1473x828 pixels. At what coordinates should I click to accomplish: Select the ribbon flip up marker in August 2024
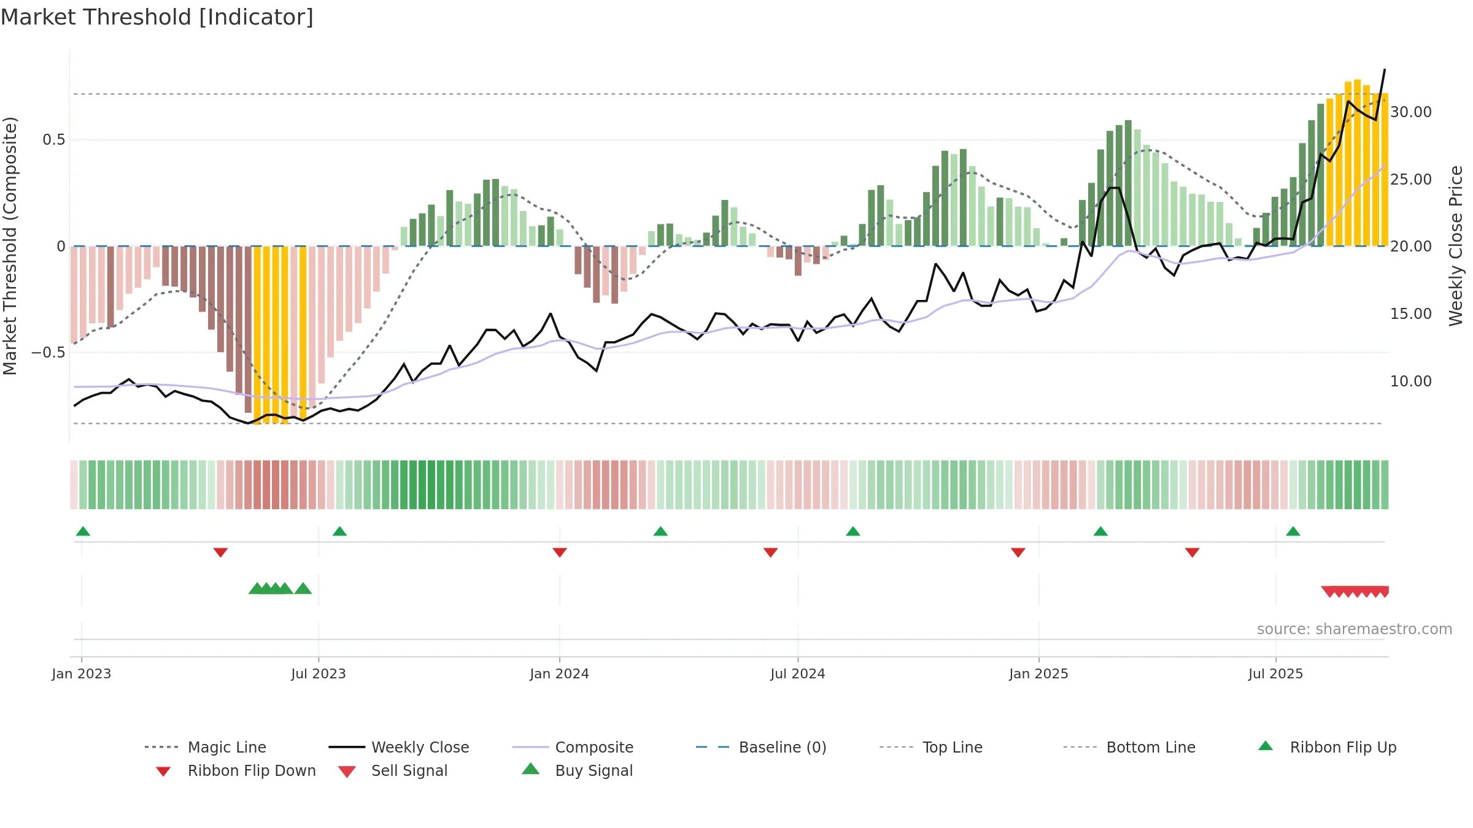[x=853, y=531]
